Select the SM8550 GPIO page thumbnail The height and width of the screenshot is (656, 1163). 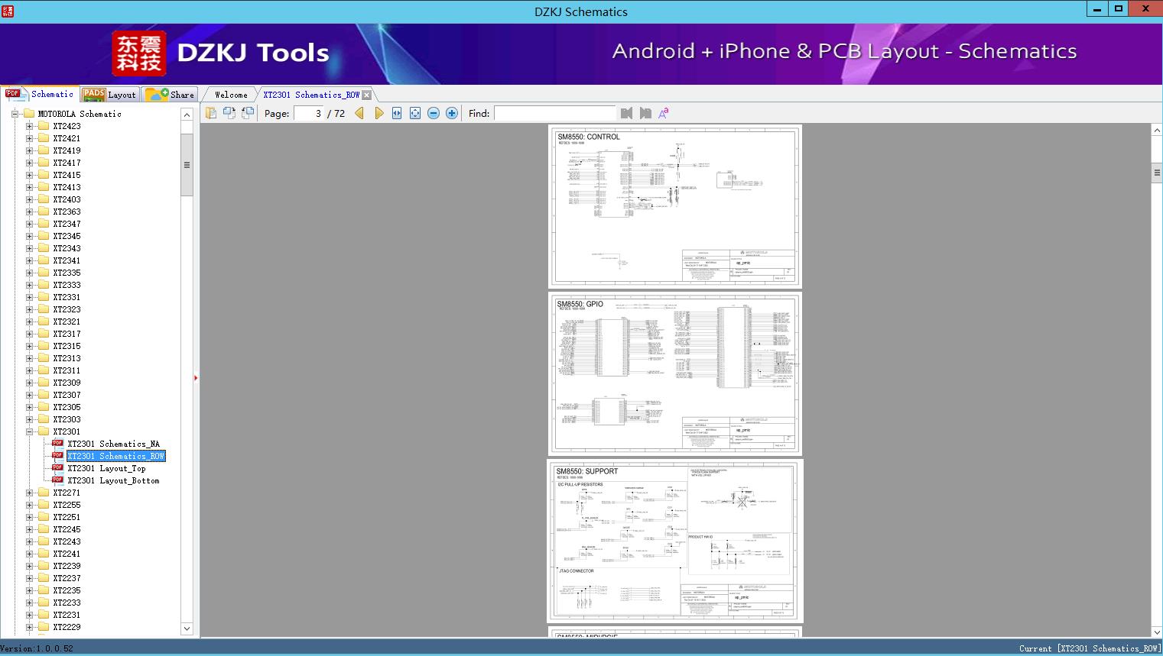click(674, 373)
